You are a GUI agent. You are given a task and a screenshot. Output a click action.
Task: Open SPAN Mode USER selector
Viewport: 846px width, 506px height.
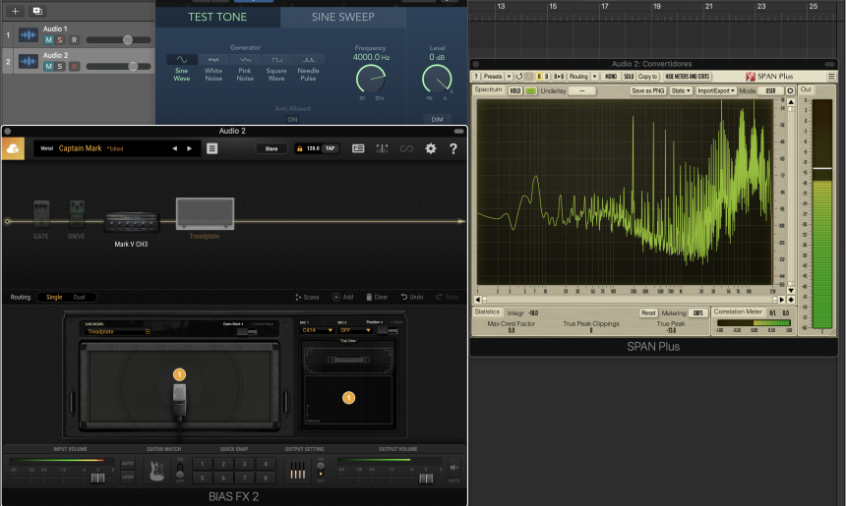pyautogui.click(x=770, y=91)
